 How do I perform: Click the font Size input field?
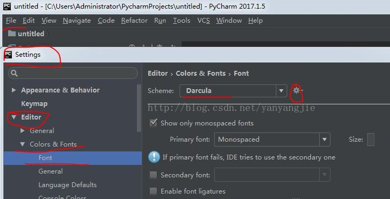(371, 140)
